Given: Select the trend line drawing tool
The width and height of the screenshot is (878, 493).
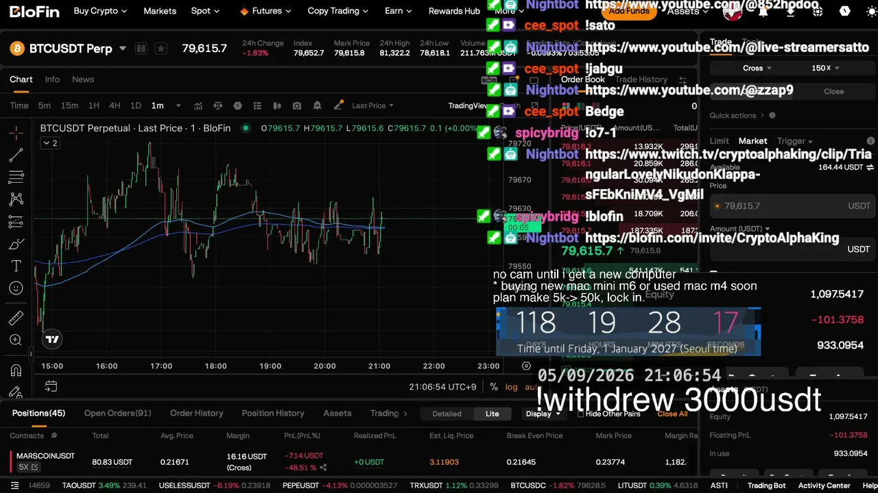Looking at the screenshot, I should click(16, 155).
